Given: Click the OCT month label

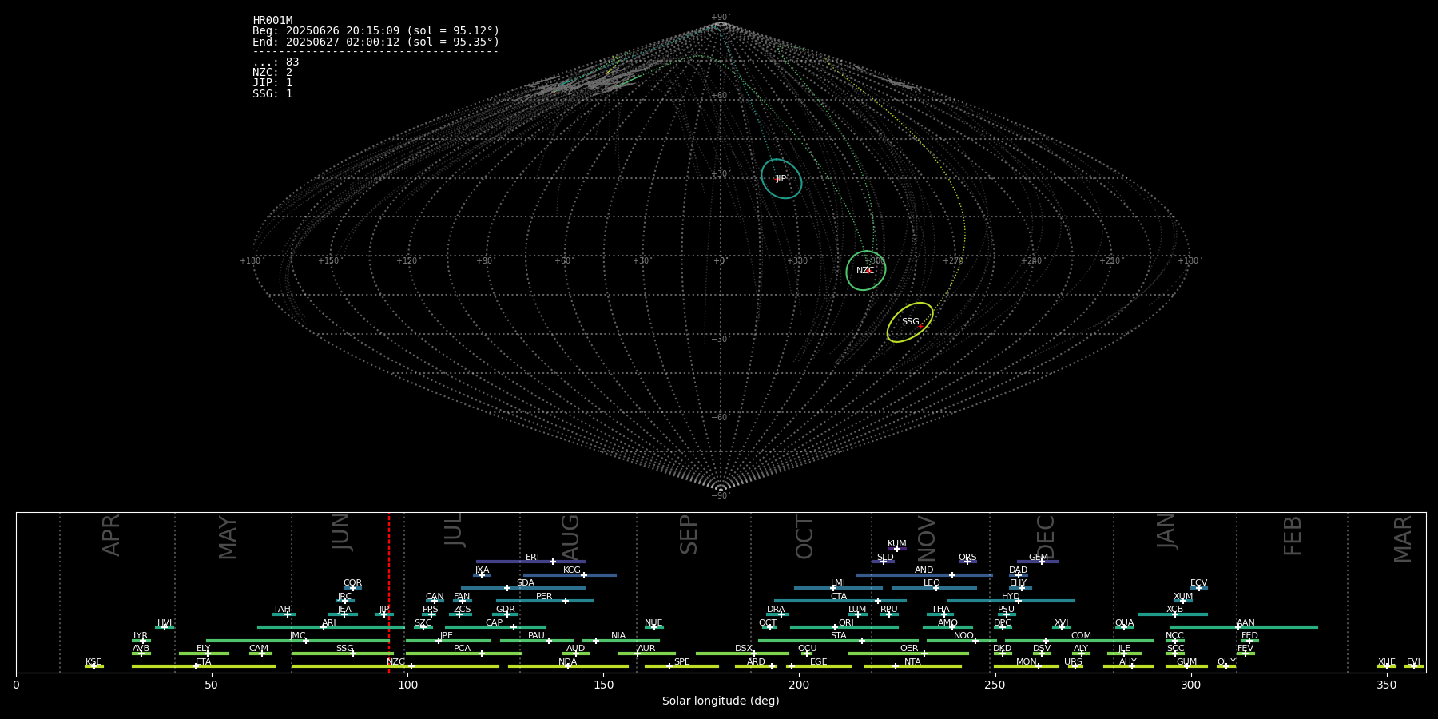Looking at the screenshot, I should click(804, 537).
